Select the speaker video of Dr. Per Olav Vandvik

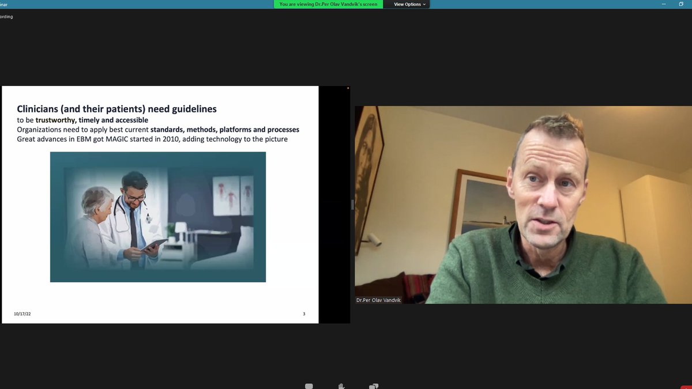pyautogui.click(x=523, y=205)
